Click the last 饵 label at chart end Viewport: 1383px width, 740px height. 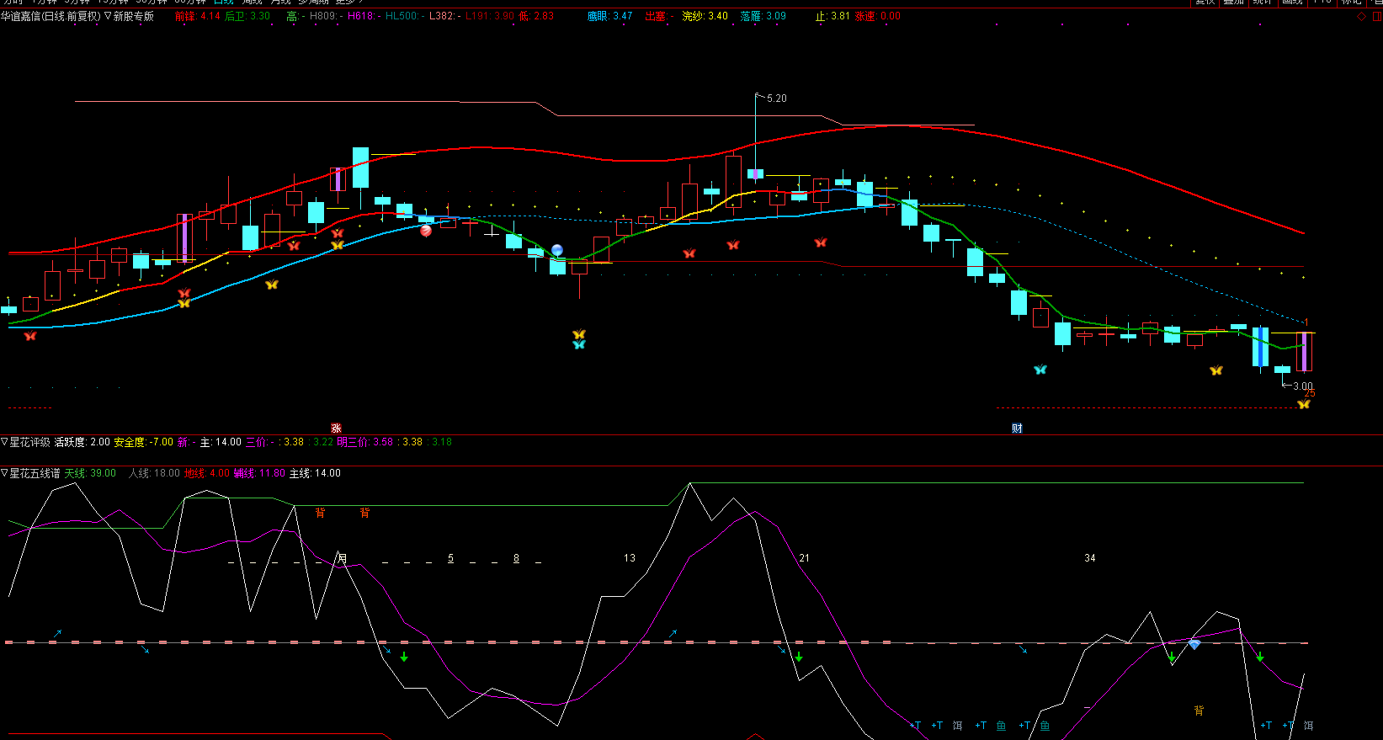[1308, 725]
